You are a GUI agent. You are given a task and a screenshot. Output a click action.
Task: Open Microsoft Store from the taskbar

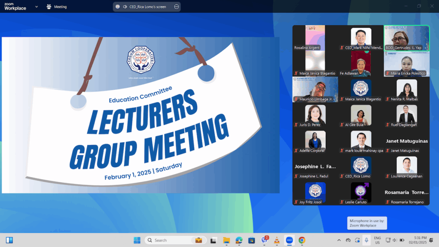(x=251, y=240)
